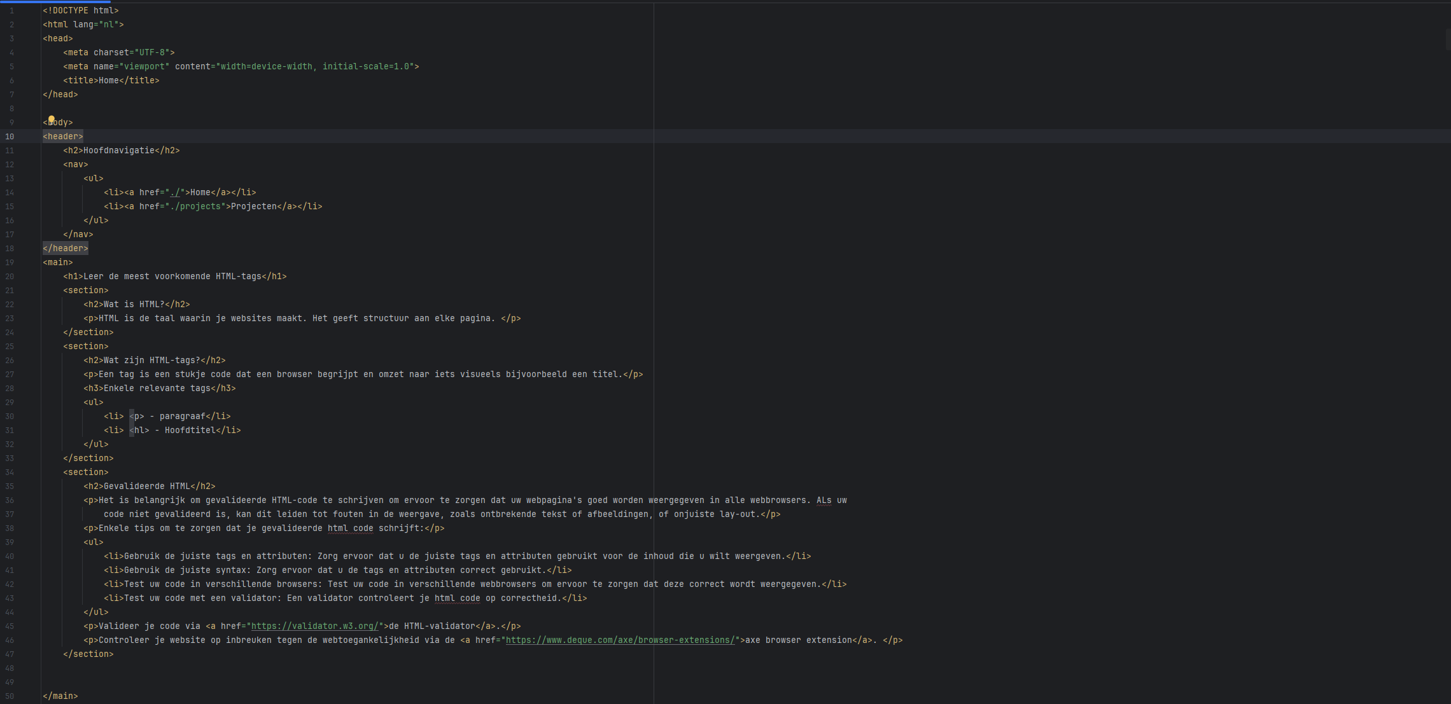Click the underlined "html code" in "Enkele tips" paragraph
Image resolution: width=1451 pixels, height=704 pixels.
(351, 528)
